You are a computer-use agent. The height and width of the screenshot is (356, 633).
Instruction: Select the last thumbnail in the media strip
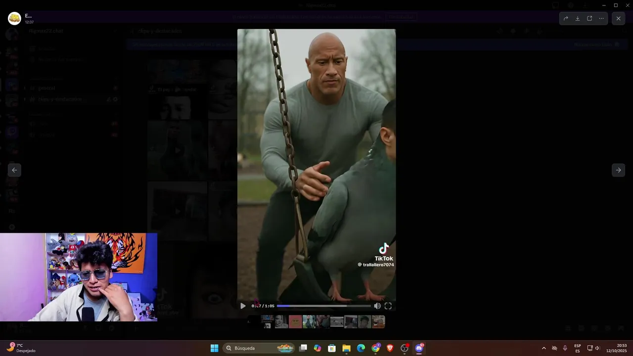point(378,322)
